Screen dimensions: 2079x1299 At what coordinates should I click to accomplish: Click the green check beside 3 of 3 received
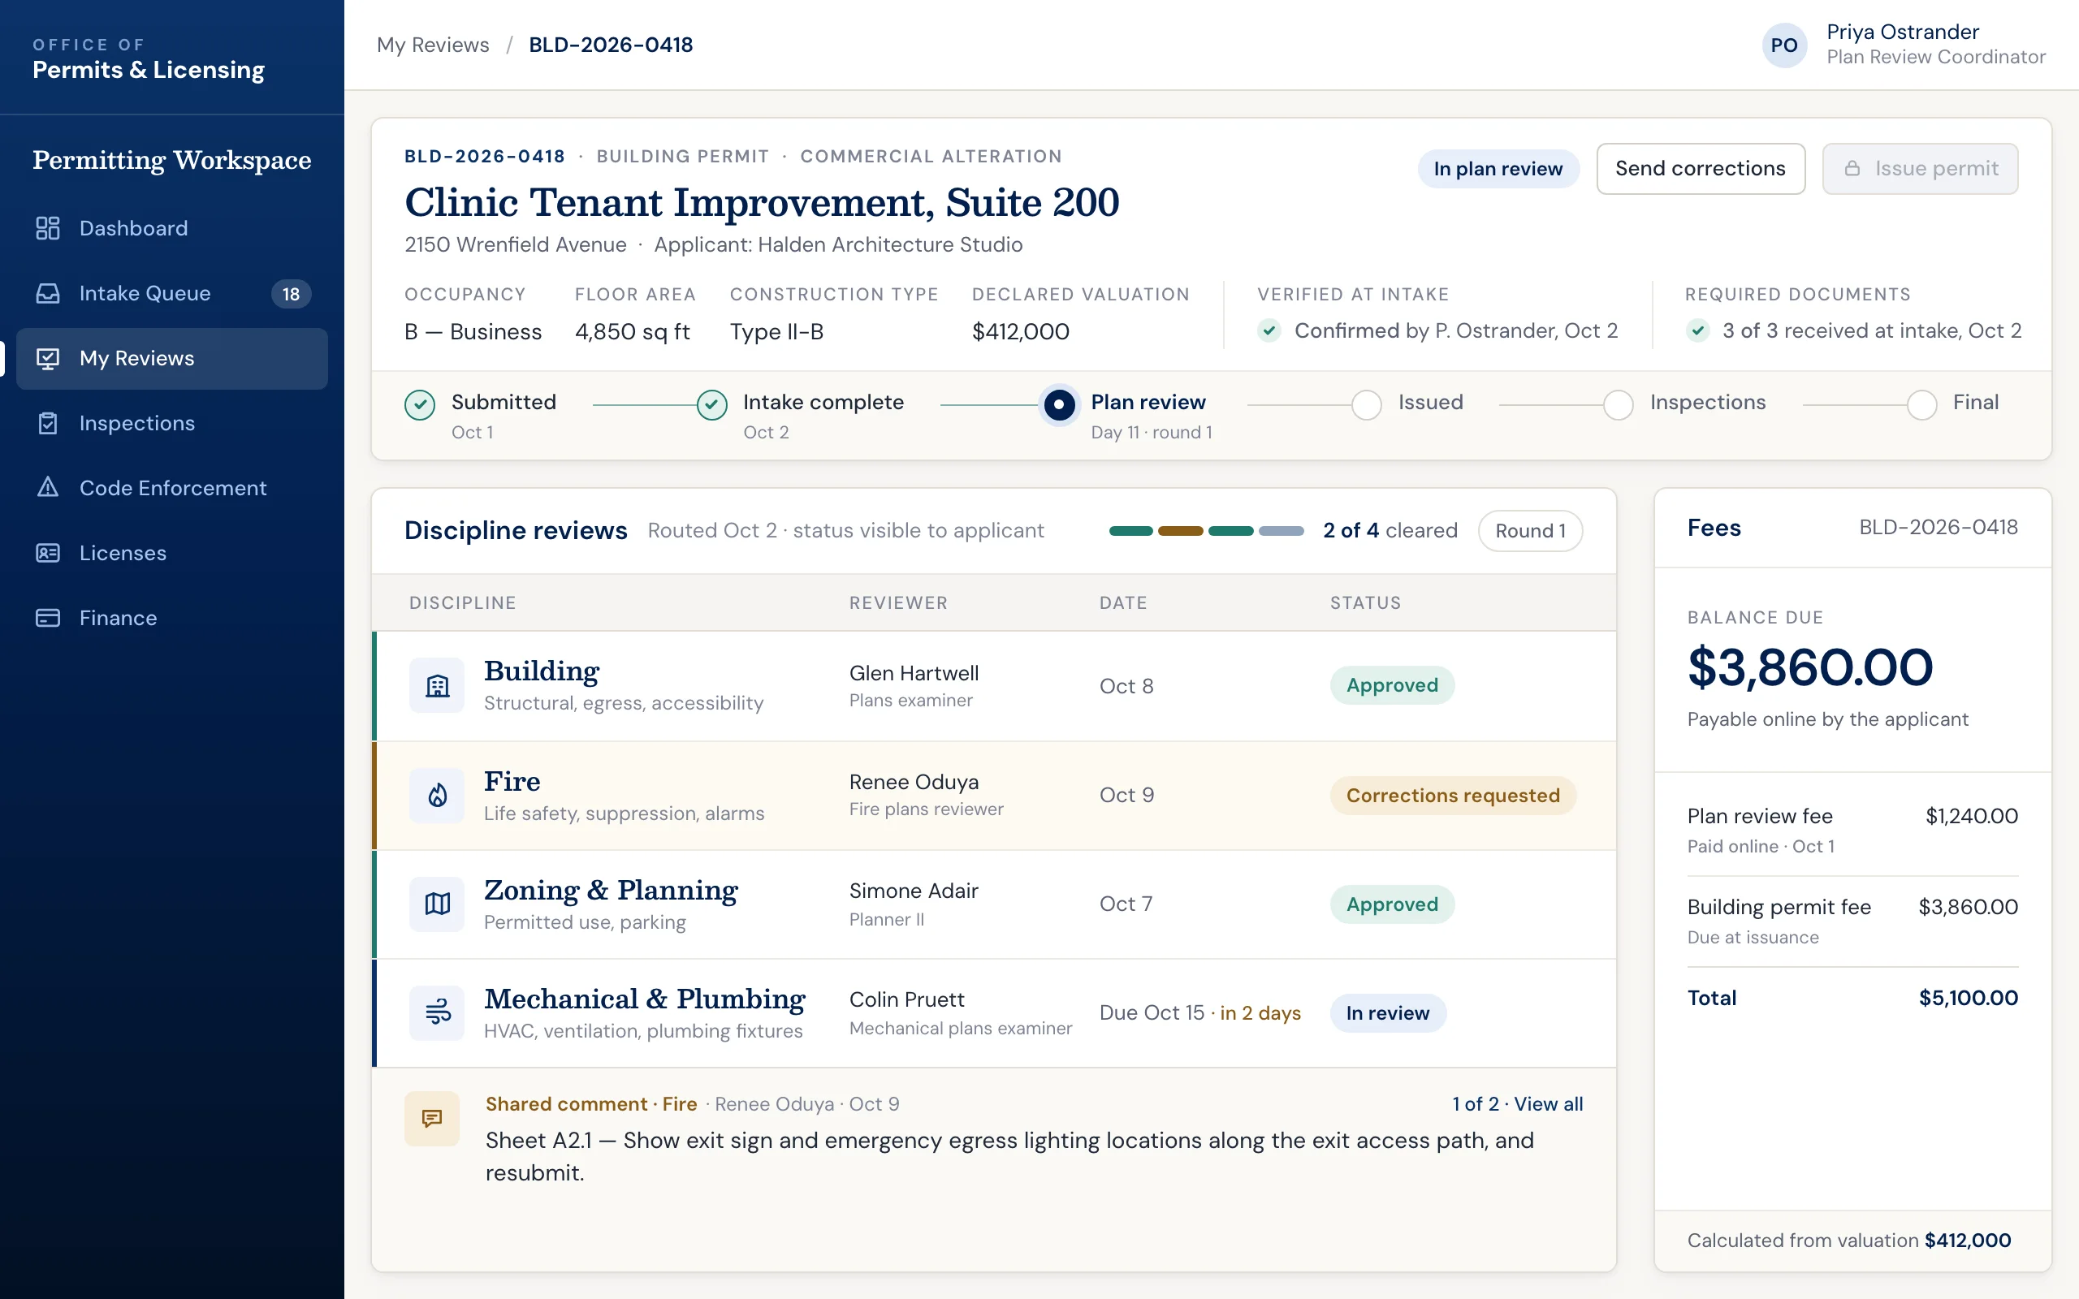(1697, 330)
